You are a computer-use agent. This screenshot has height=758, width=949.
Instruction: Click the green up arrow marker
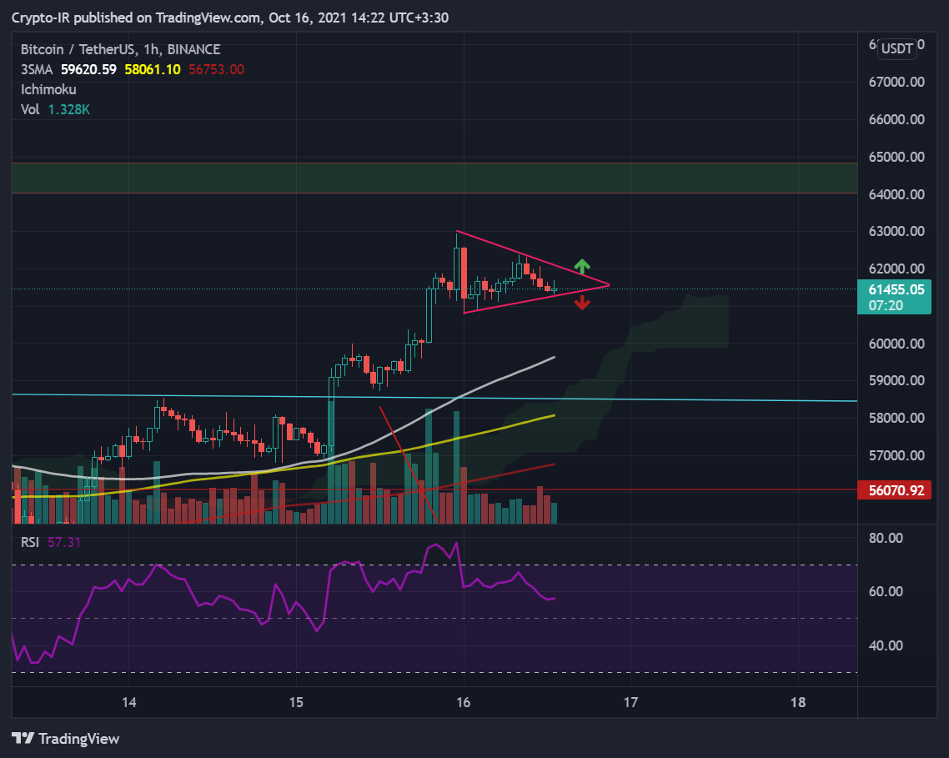click(x=581, y=266)
